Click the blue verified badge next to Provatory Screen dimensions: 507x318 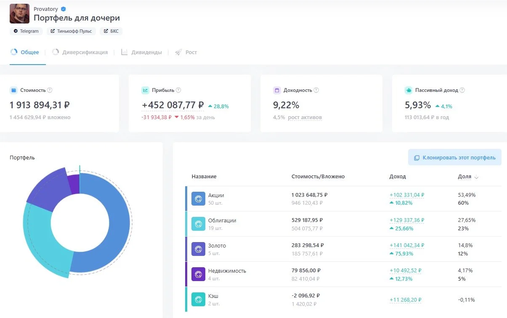click(63, 9)
